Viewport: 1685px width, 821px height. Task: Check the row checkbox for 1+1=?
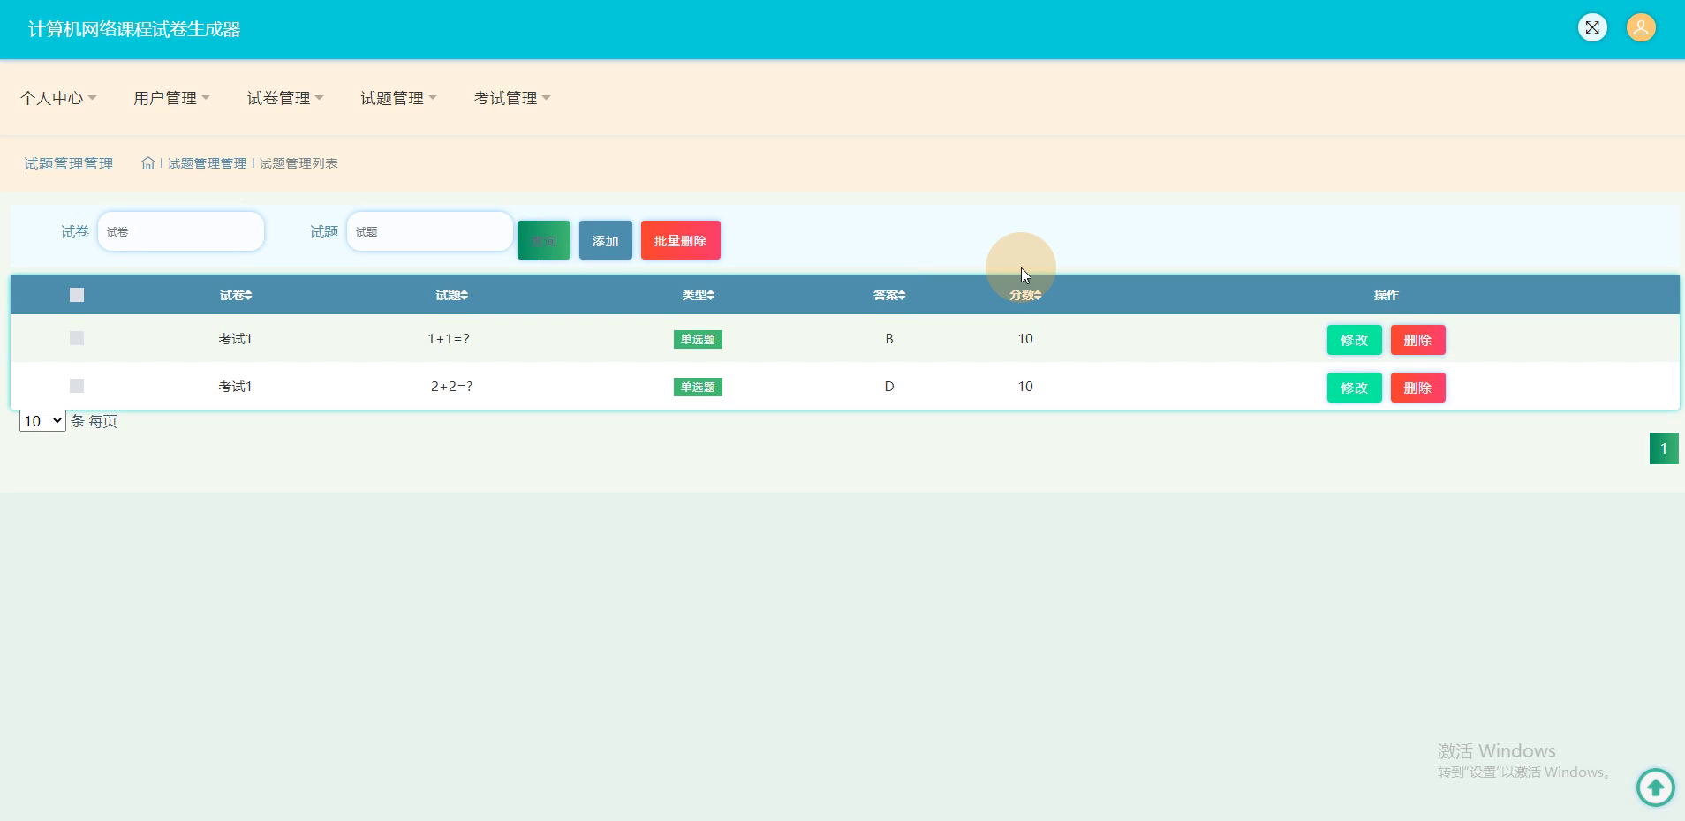77,338
